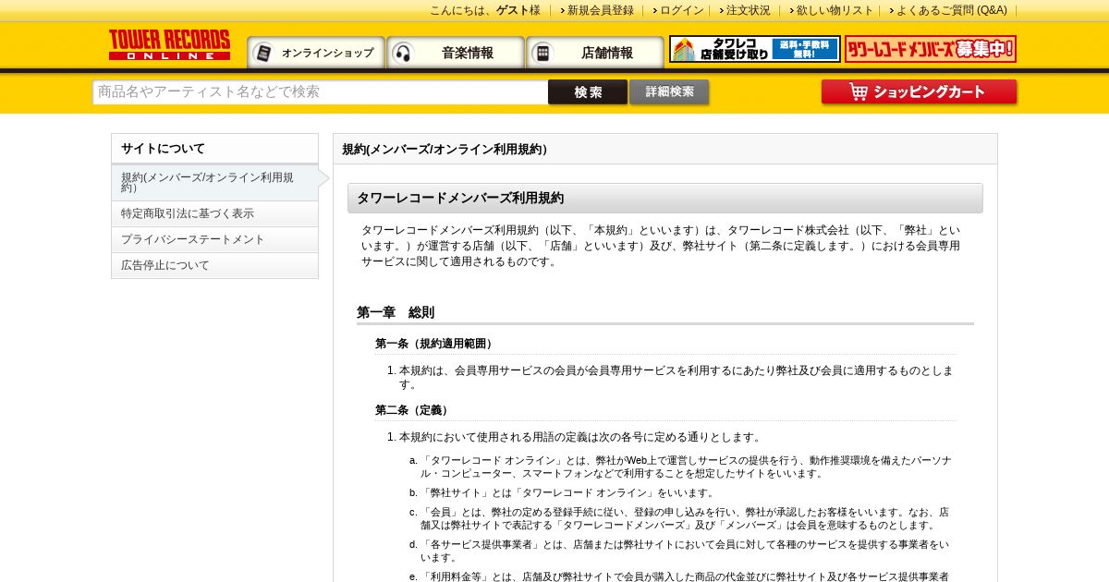Click the Tower Records Online logo
This screenshot has height=582, width=1109.
coord(169,44)
